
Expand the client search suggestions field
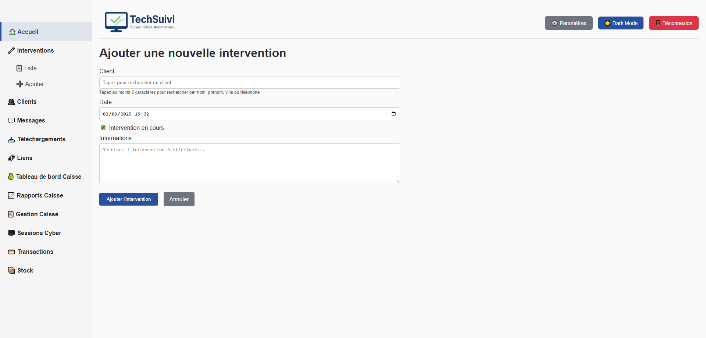click(x=249, y=82)
